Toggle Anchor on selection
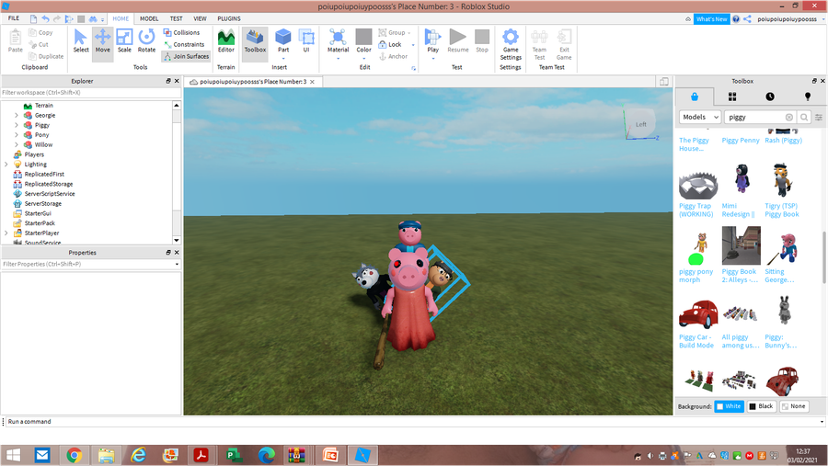The width and height of the screenshot is (828, 466). point(394,56)
